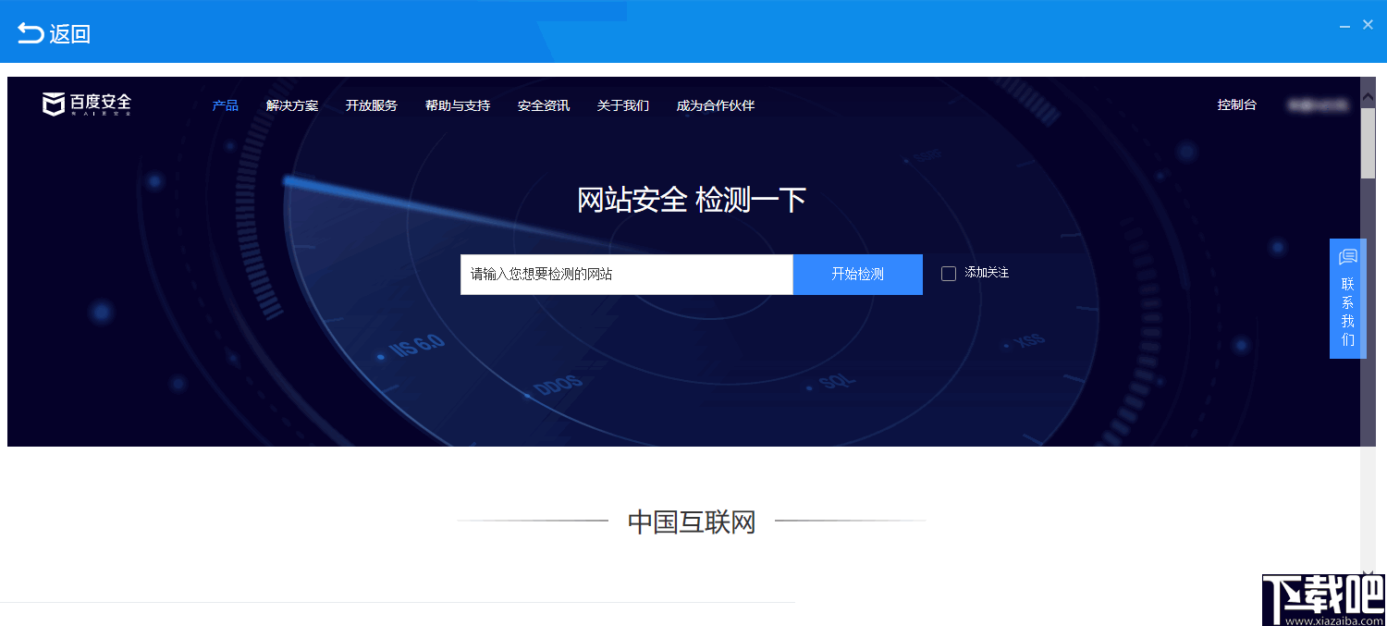Open the 帮助与支持 dropdown
Screen dimensions: 1387x626
pos(457,105)
